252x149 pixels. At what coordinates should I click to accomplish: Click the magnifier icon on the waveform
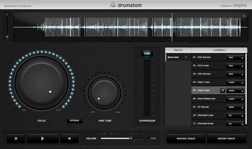(x=244, y=16)
